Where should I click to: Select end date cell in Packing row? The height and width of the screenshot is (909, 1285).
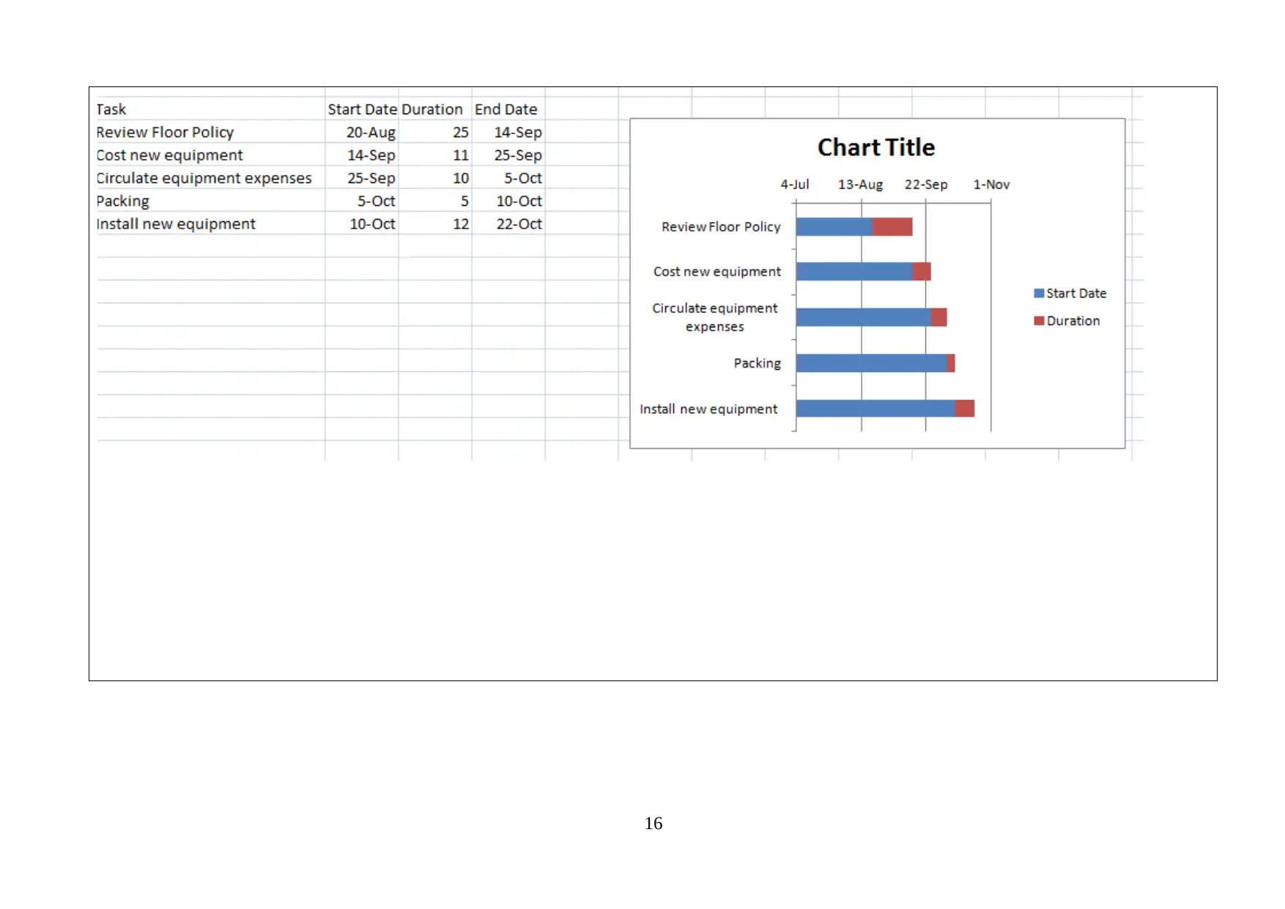pyautogui.click(x=508, y=201)
